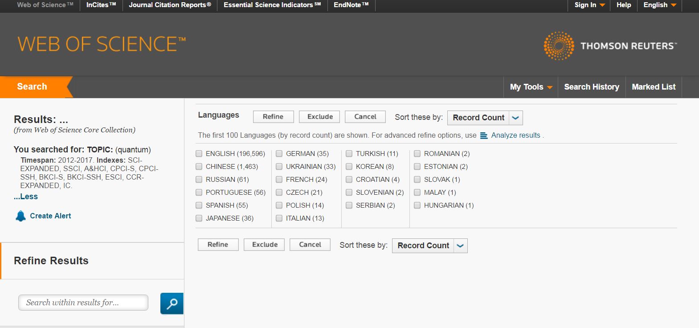Click the bottom Refine button
The width and height of the screenshot is (699, 328).
pos(218,245)
